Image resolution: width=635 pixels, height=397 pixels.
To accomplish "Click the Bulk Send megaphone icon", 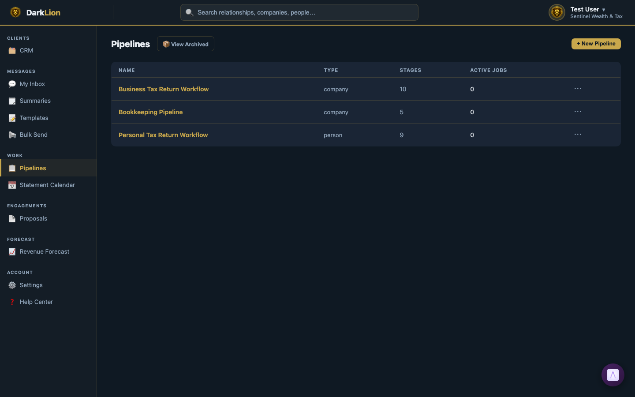I will (x=12, y=135).
